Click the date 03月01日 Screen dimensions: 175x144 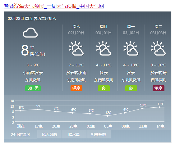click(x=104, y=33)
